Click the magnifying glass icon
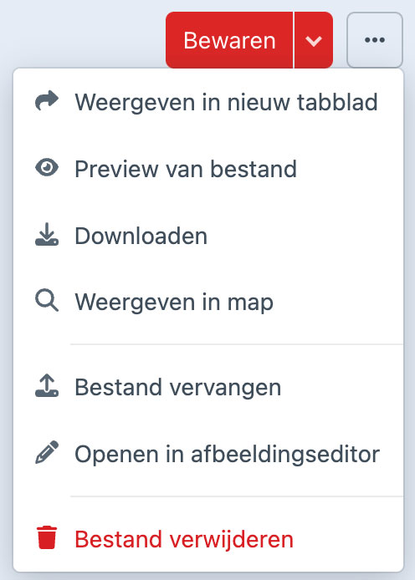The image size is (415, 580). pos(47,300)
